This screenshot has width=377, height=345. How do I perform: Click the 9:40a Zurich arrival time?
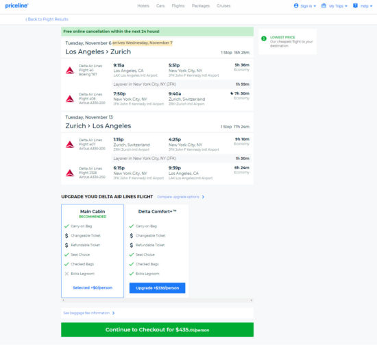coord(175,93)
